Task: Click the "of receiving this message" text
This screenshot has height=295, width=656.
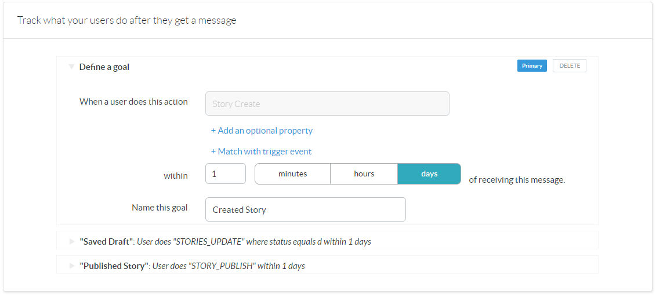Action: 517,180
